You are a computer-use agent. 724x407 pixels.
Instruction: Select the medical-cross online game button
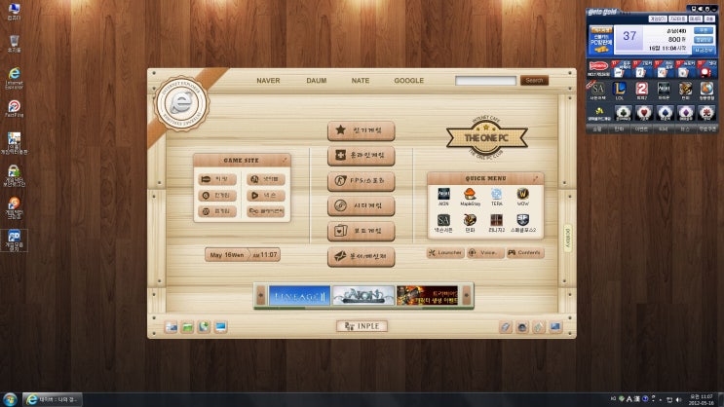point(362,156)
